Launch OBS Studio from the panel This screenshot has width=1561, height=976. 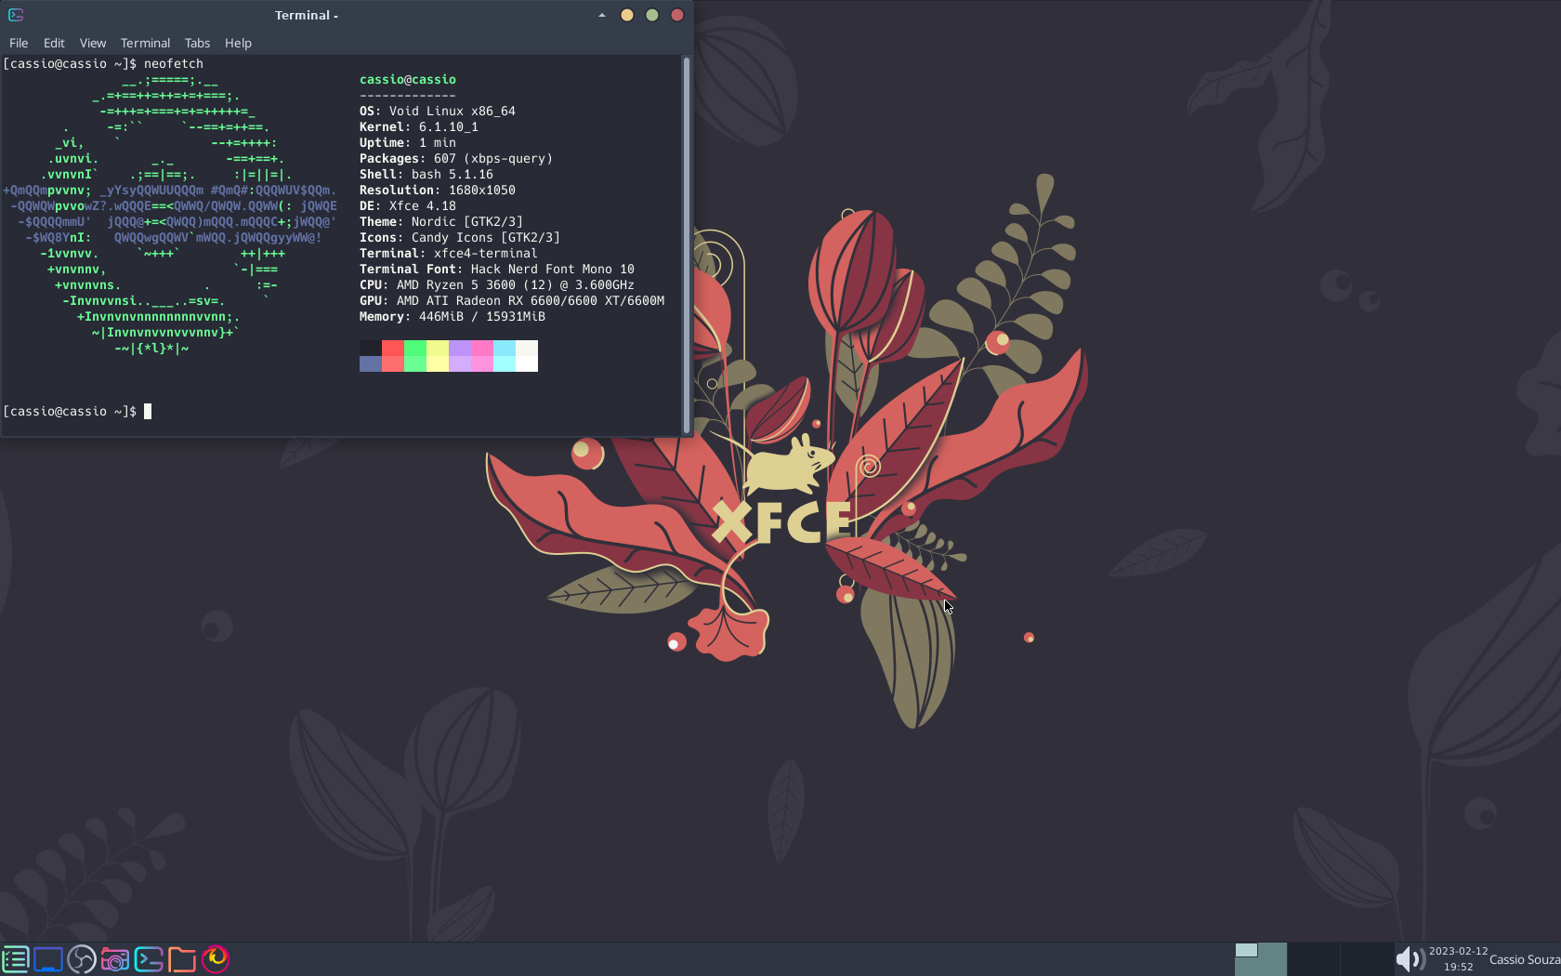(x=82, y=958)
